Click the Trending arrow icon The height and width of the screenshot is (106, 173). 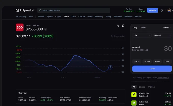[x=17, y=17]
